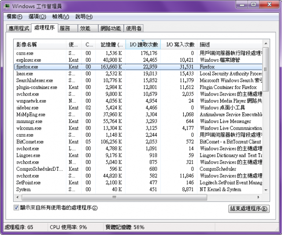Image resolution: width=282 pixels, height=235 pixels.
Task: Select the System process row
Action: click(138, 190)
